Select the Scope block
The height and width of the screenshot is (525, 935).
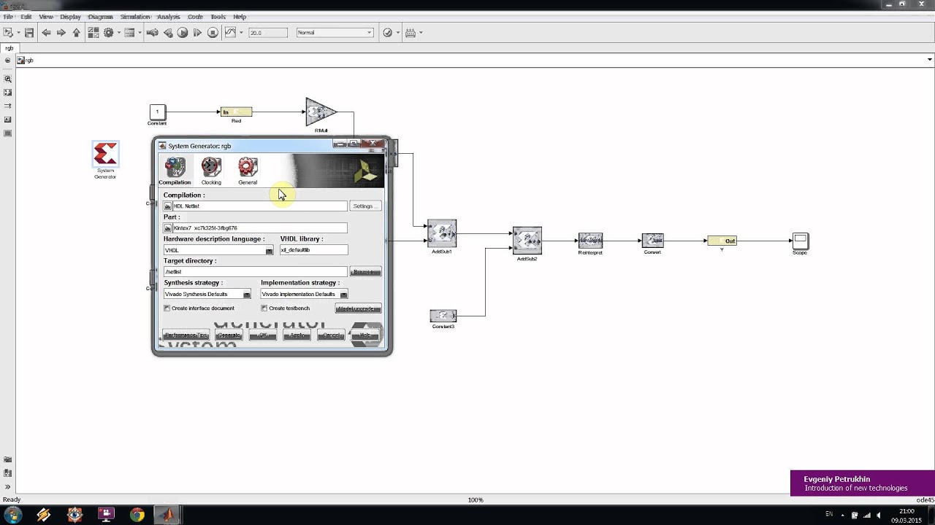(800, 240)
